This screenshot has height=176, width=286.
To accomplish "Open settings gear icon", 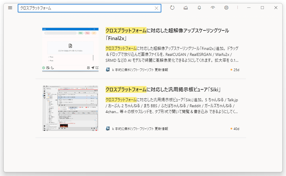I will 226,8.
